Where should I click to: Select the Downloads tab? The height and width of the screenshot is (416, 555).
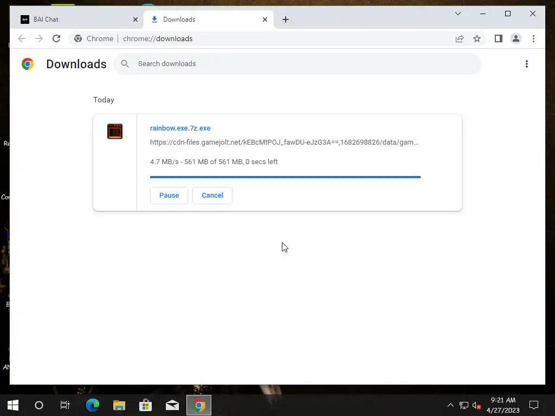pyautogui.click(x=209, y=19)
